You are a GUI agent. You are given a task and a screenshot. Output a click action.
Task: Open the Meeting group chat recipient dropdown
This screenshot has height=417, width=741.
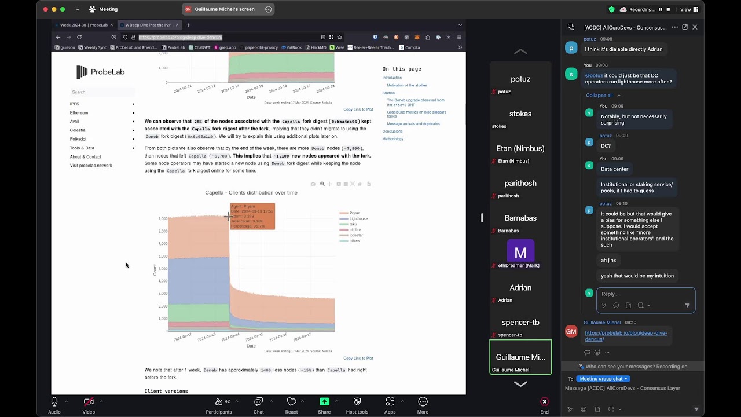tap(603, 379)
